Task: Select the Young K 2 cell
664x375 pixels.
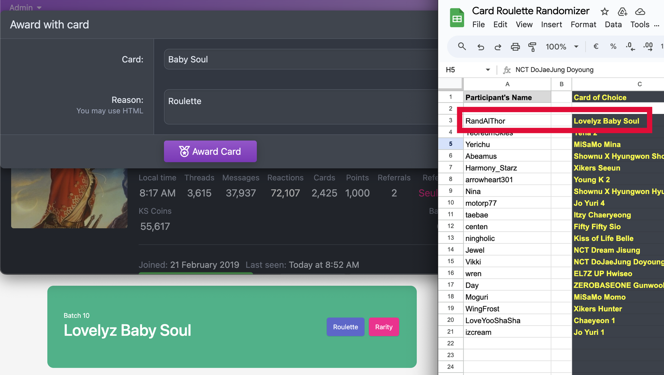Action: pyautogui.click(x=618, y=180)
